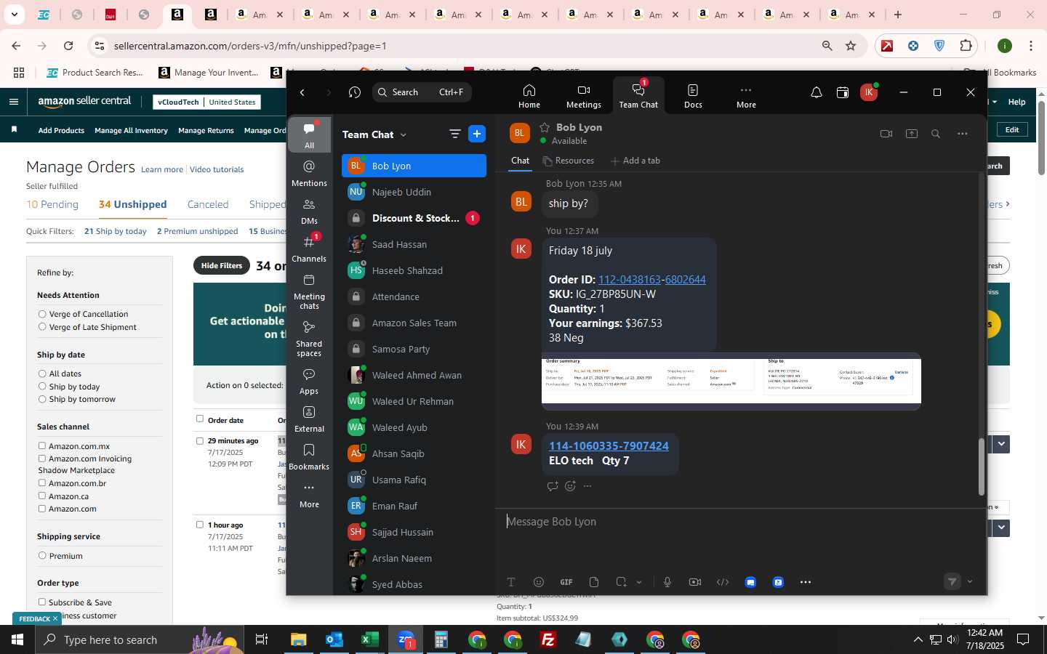
Task: Expand Team Chat dropdown chevron
Action: pos(404,134)
